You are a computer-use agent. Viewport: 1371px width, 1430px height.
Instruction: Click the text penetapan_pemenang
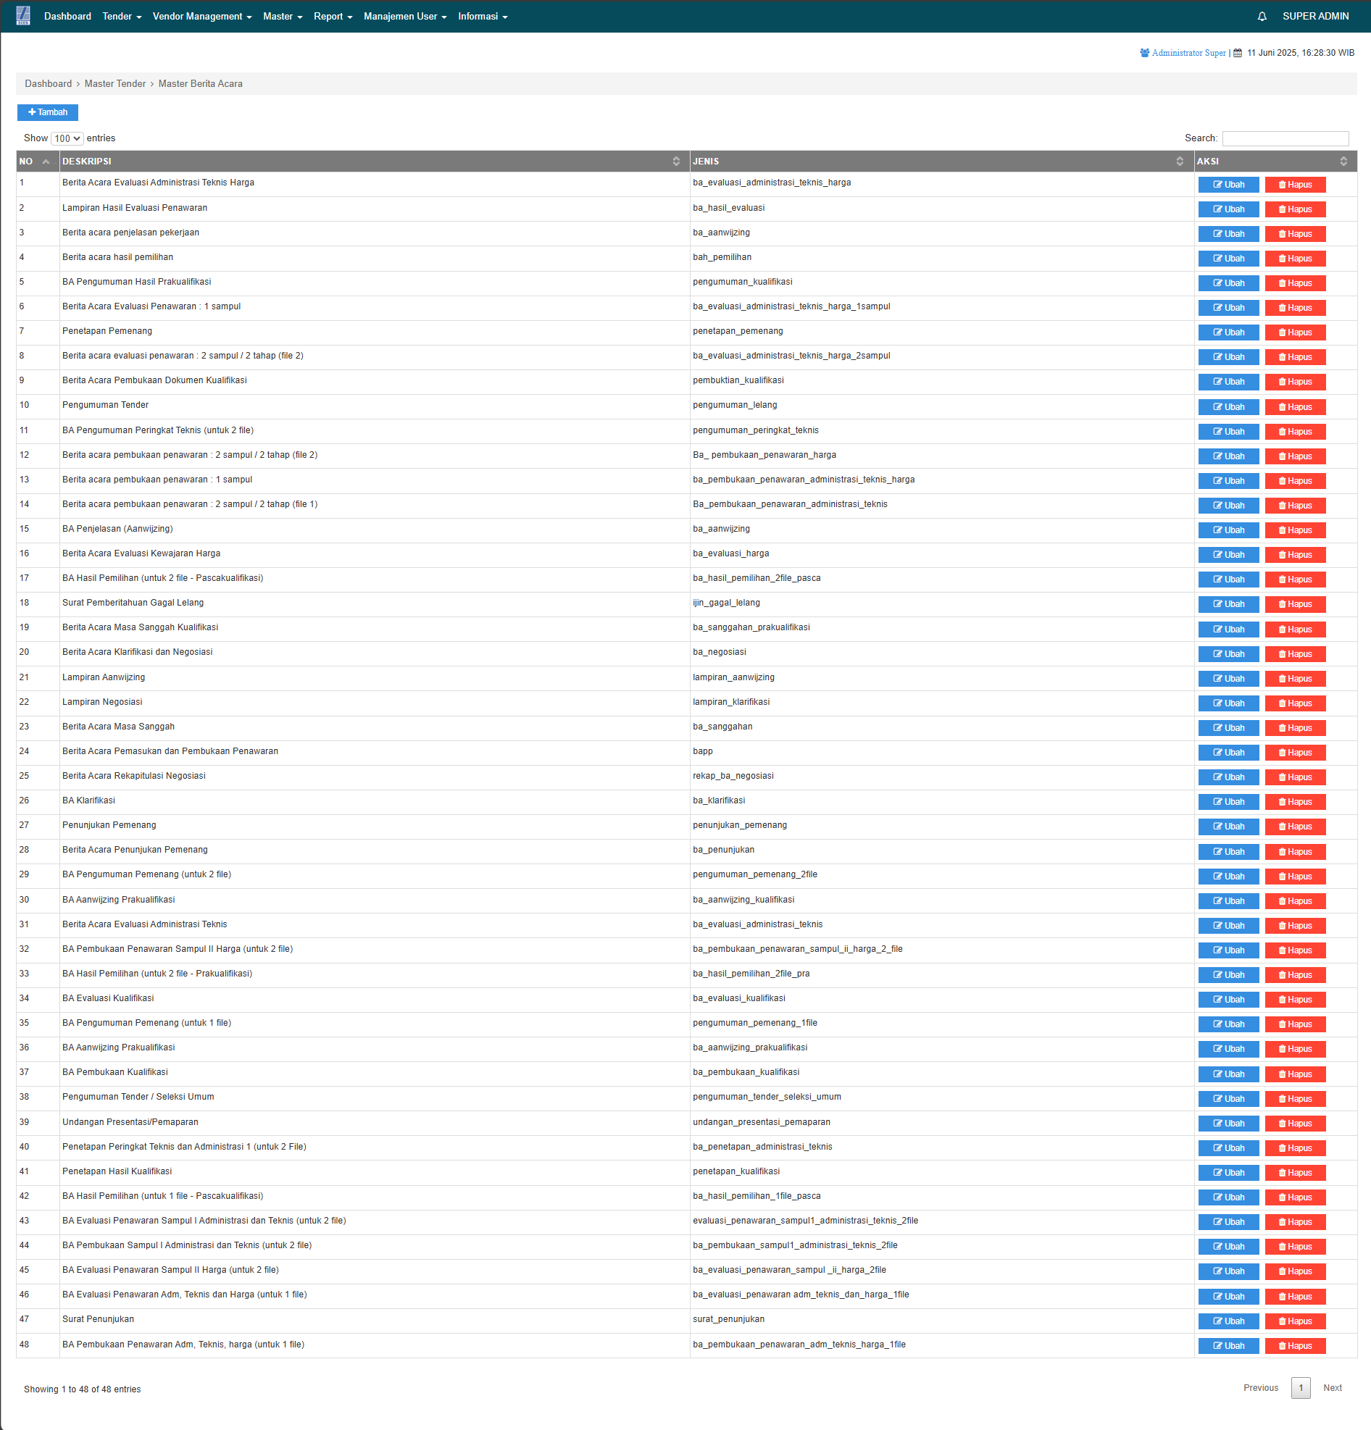[x=738, y=331]
